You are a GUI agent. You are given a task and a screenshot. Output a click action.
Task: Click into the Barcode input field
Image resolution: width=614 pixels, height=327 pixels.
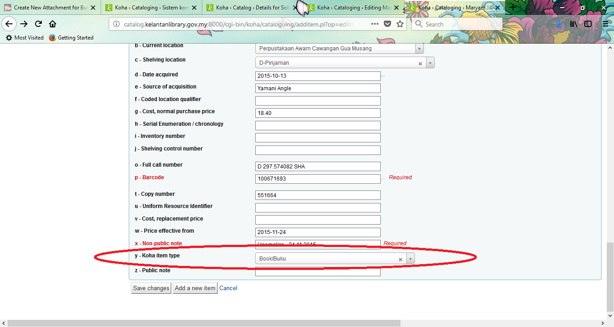pos(318,179)
